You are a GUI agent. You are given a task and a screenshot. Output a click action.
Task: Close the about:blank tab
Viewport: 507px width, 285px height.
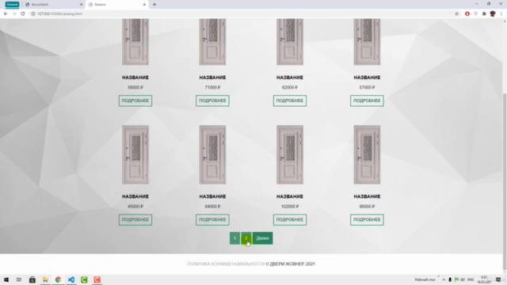tap(81, 5)
